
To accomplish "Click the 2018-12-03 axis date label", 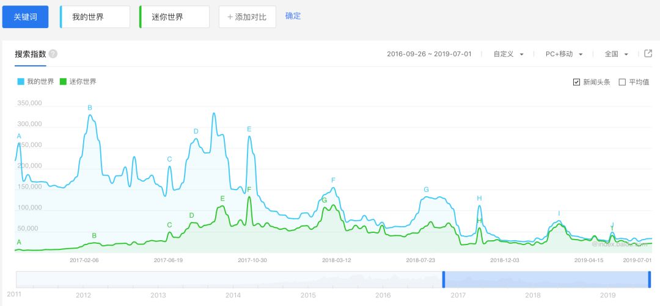I will [505, 260].
